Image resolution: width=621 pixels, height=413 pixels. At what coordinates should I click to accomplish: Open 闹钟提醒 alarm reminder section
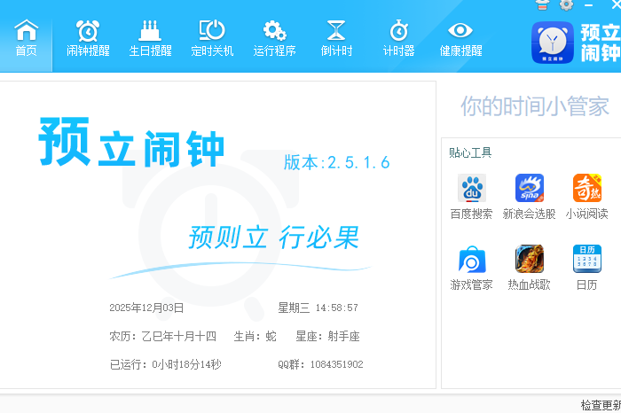tap(88, 37)
